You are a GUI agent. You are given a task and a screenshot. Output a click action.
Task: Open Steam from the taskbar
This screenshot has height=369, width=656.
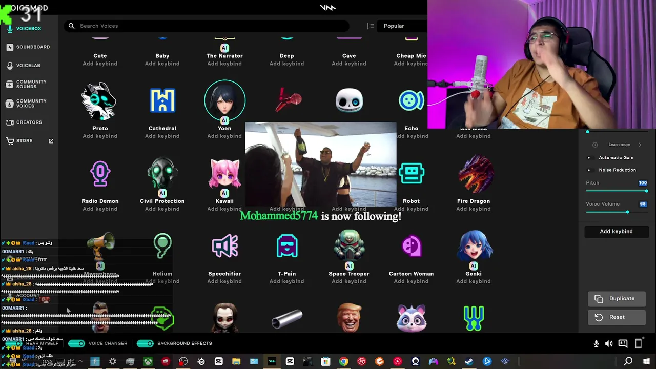tap(469, 361)
